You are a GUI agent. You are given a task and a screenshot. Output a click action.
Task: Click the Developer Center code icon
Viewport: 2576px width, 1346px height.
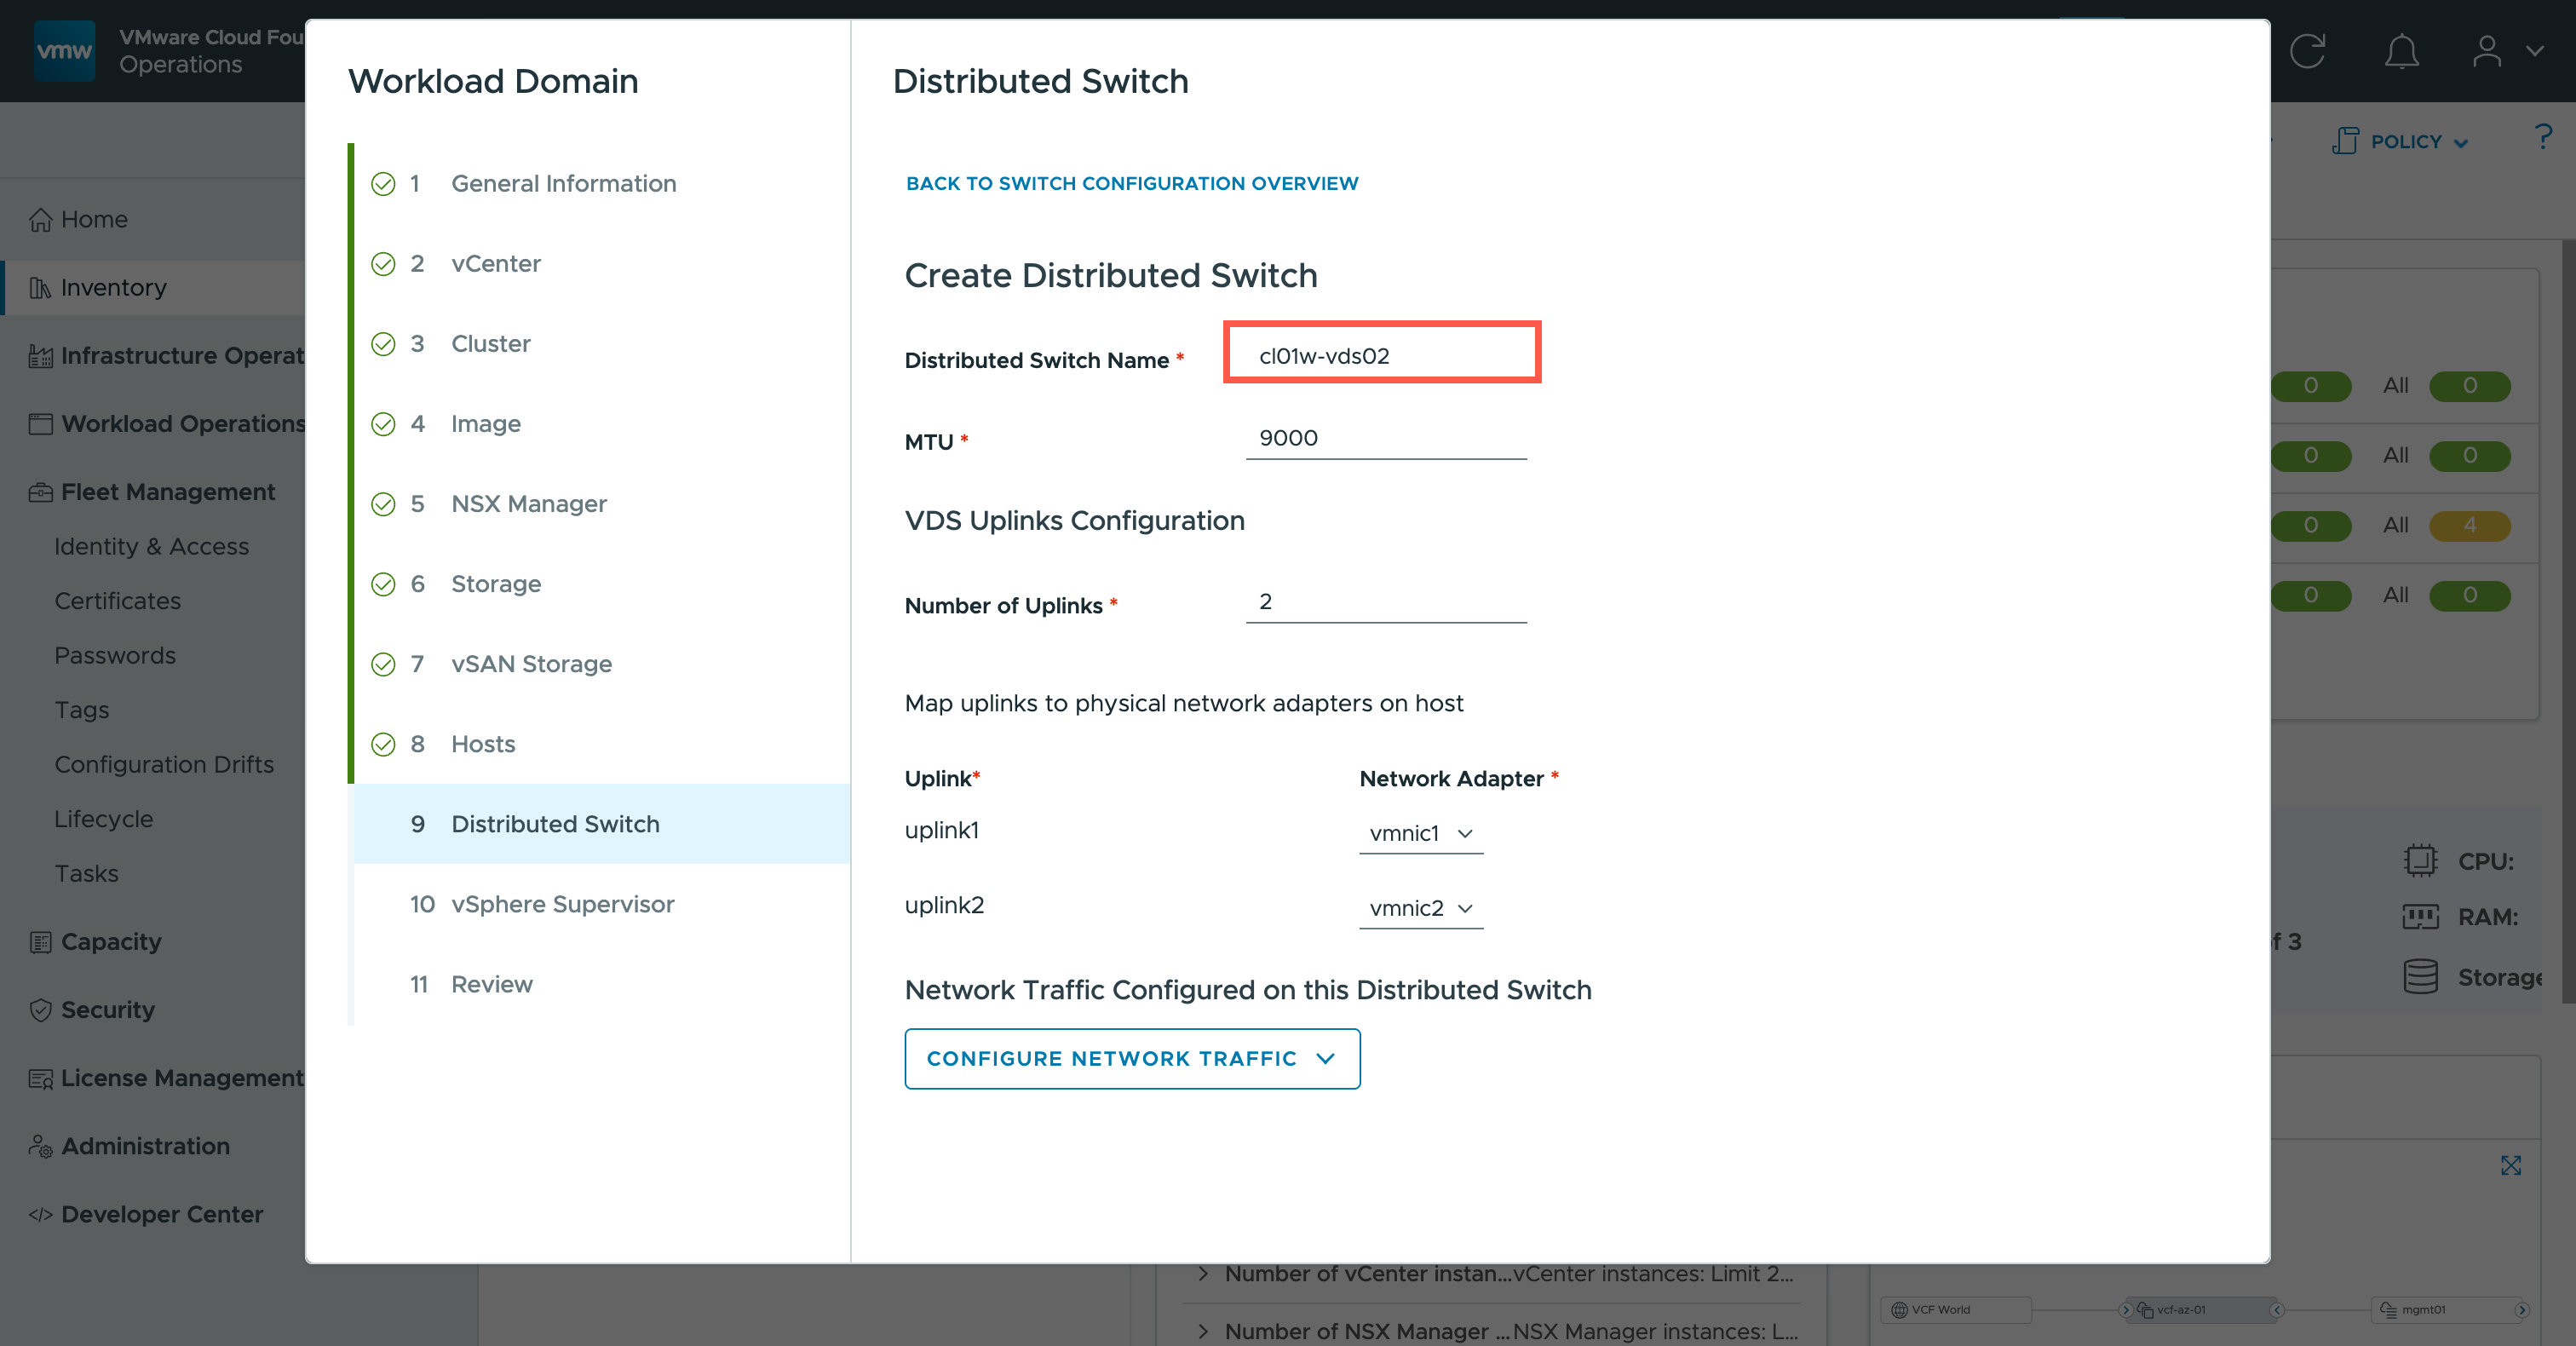coord(40,1214)
